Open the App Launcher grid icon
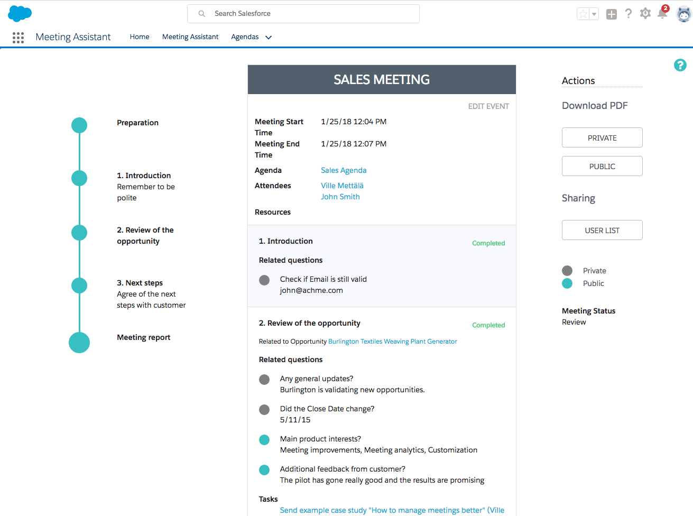Screen dimensions: 693x516 tap(18, 38)
